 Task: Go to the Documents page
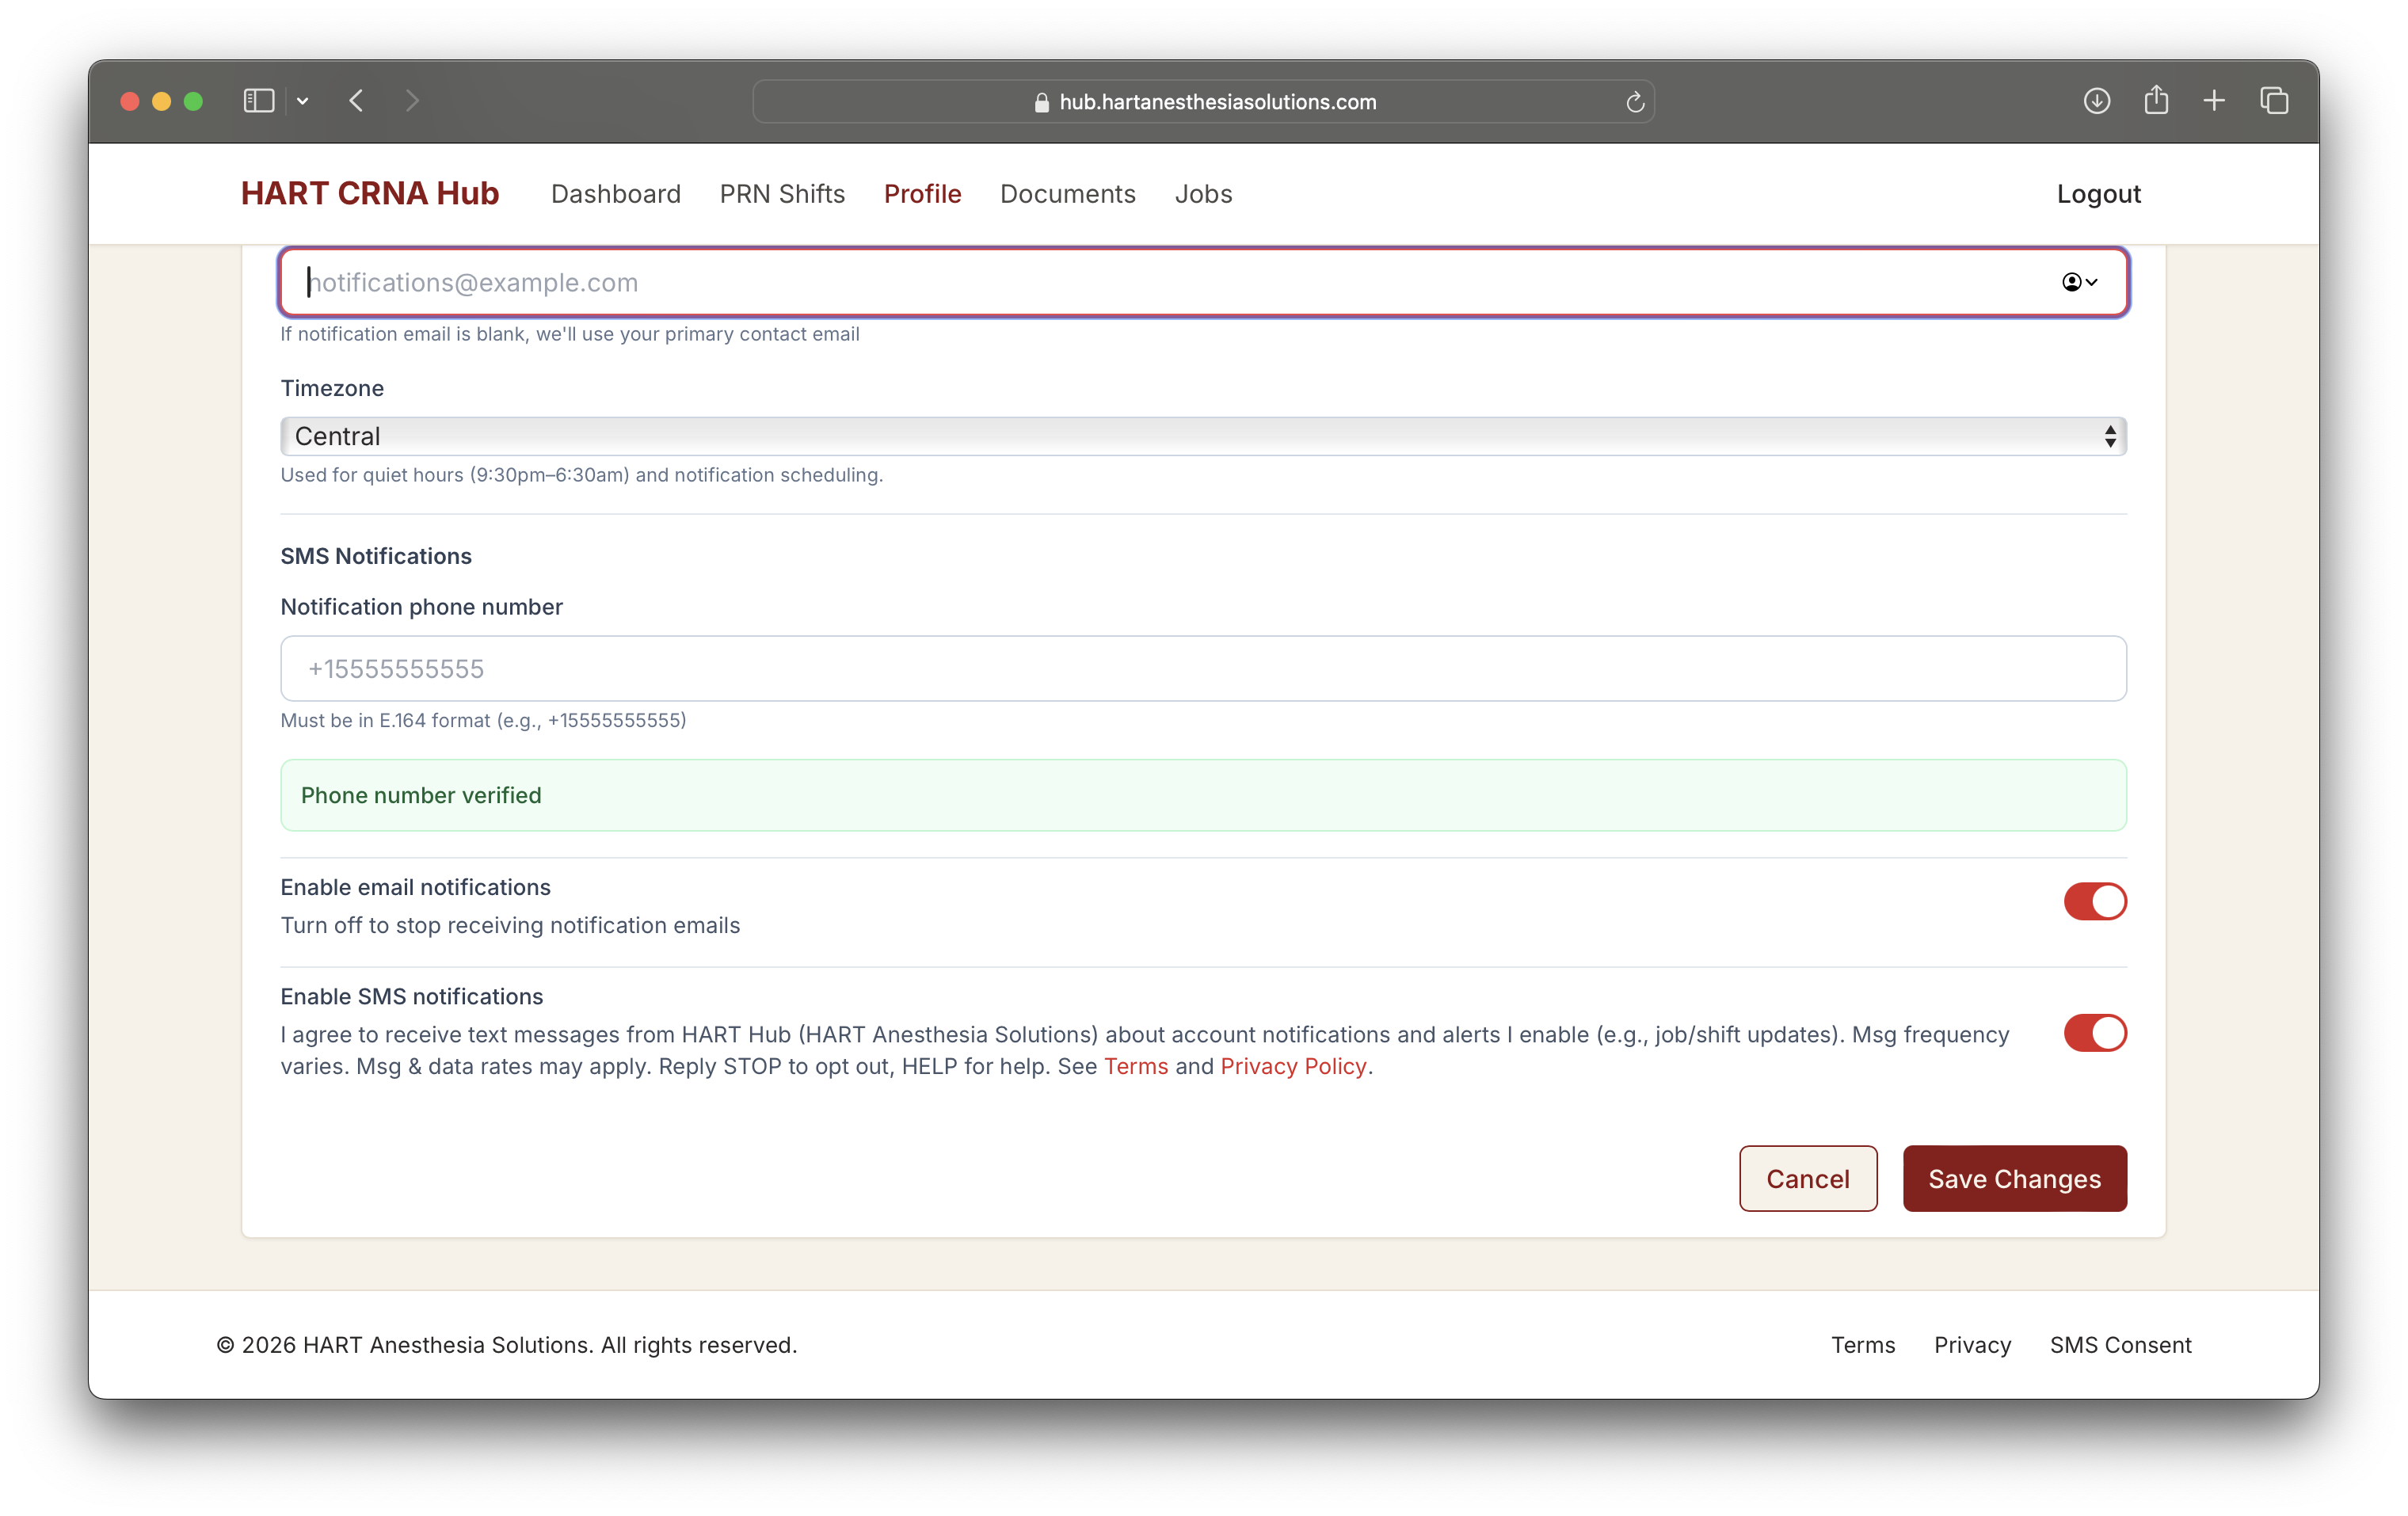[1067, 194]
